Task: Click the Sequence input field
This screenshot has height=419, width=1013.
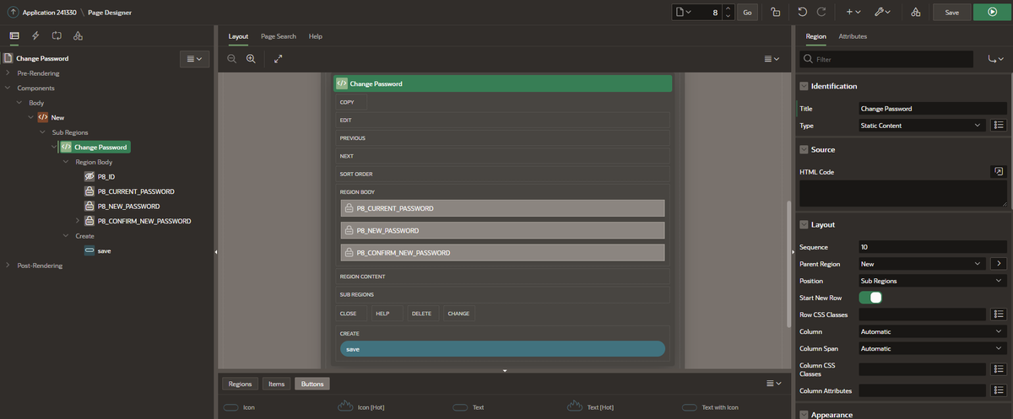Action: tap(933, 247)
